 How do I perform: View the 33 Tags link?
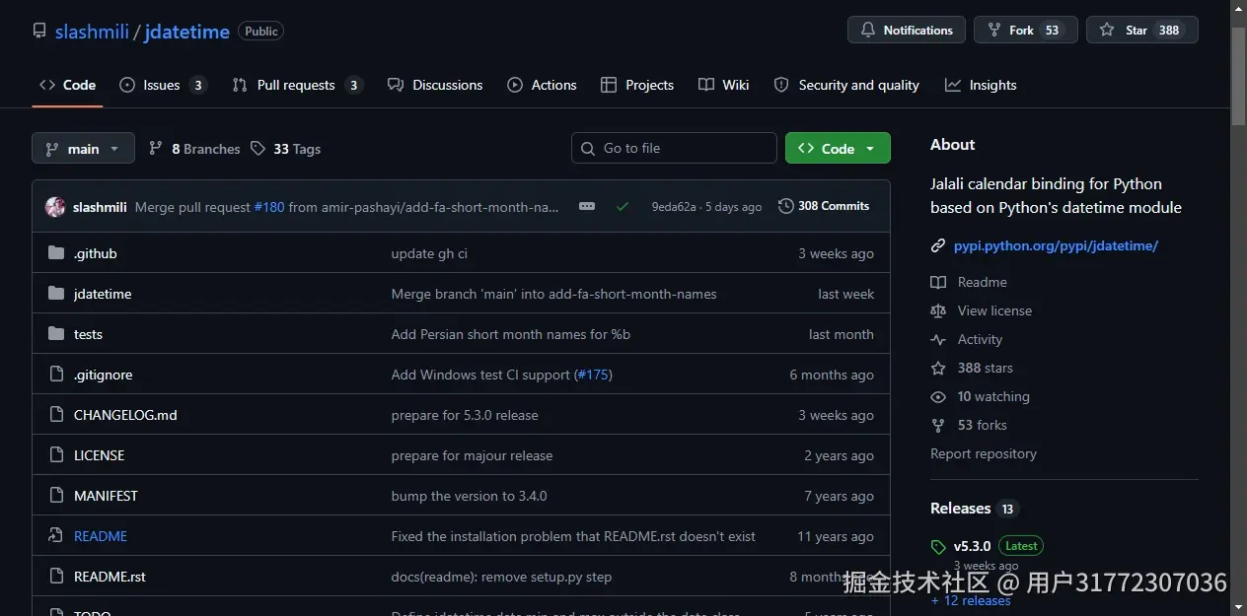pos(285,149)
